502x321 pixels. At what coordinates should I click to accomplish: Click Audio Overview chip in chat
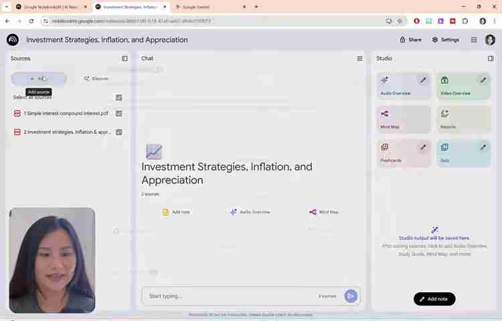(250, 212)
